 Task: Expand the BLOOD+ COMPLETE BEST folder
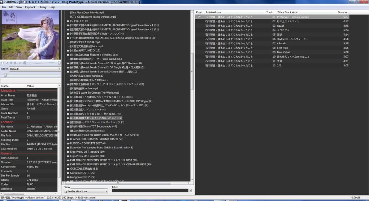[68, 143]
